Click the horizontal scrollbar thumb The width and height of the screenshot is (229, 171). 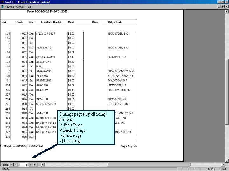point(149,165)
